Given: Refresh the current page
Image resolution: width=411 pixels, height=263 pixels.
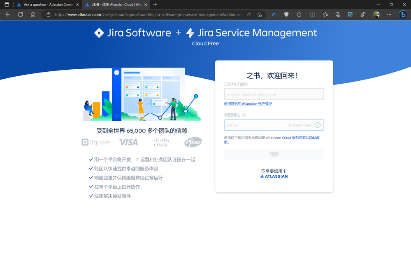Looking at the screenshot, I should (20, 14).
